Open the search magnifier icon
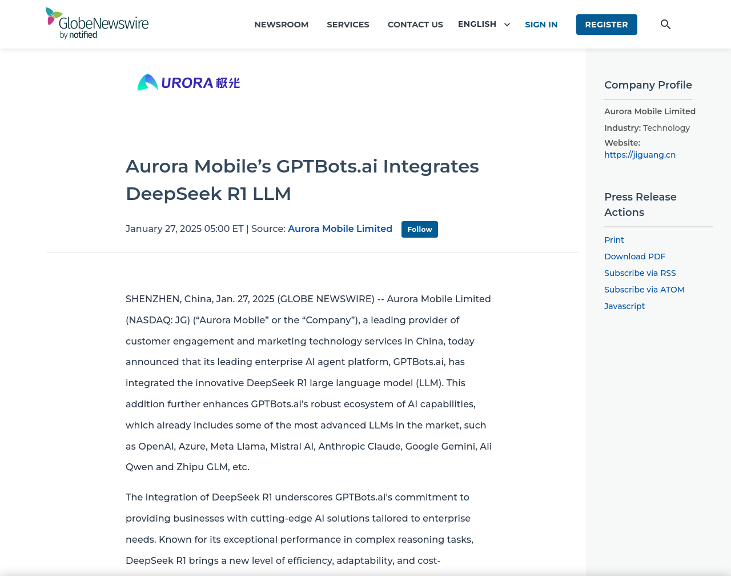Screen dimensions: 731x585 click(665, 25)
